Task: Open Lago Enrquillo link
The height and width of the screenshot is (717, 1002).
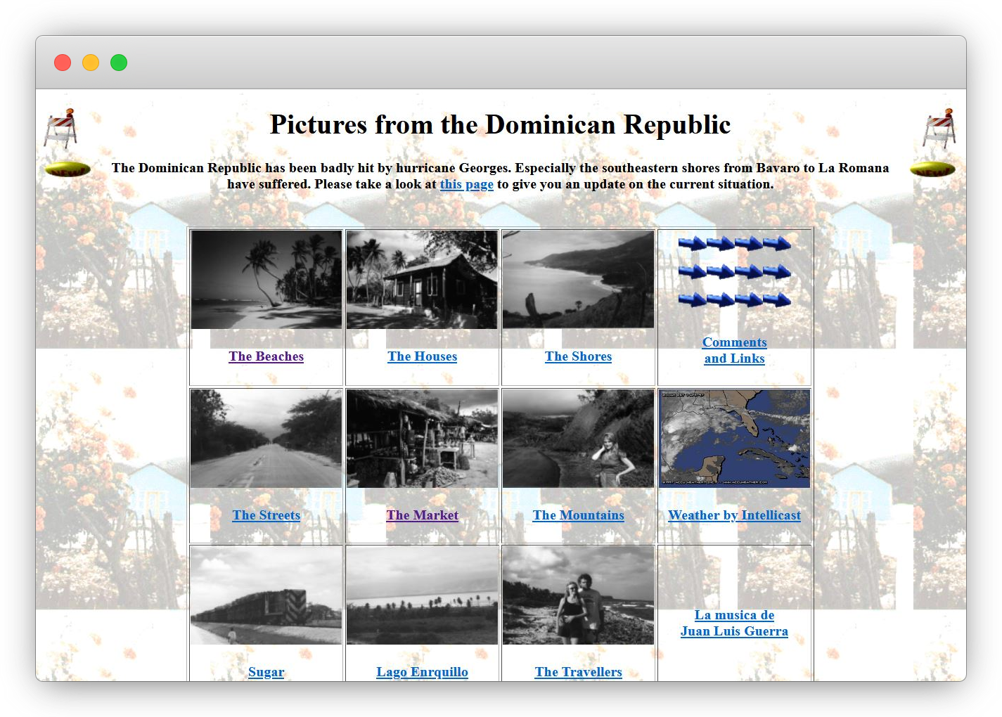Action: 423,672
